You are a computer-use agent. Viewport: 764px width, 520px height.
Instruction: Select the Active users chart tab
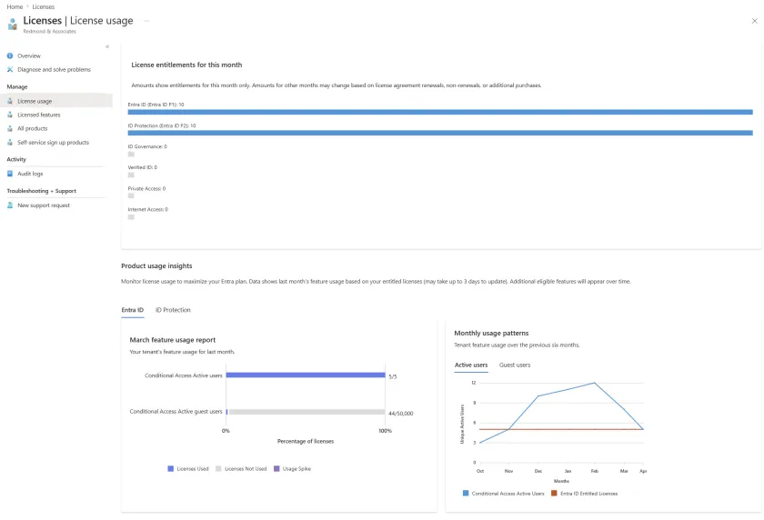pyautogui.click(x=470, y=365)
